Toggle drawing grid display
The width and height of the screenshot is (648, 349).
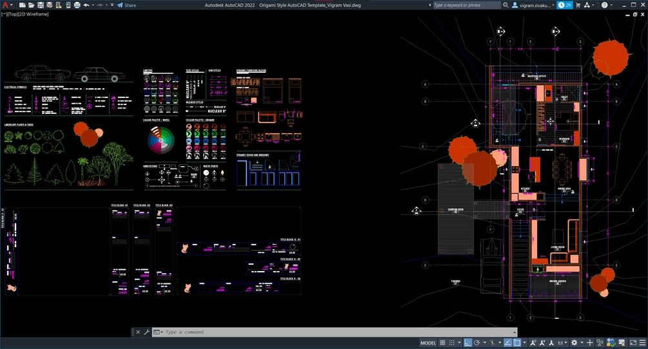(442, 343)
